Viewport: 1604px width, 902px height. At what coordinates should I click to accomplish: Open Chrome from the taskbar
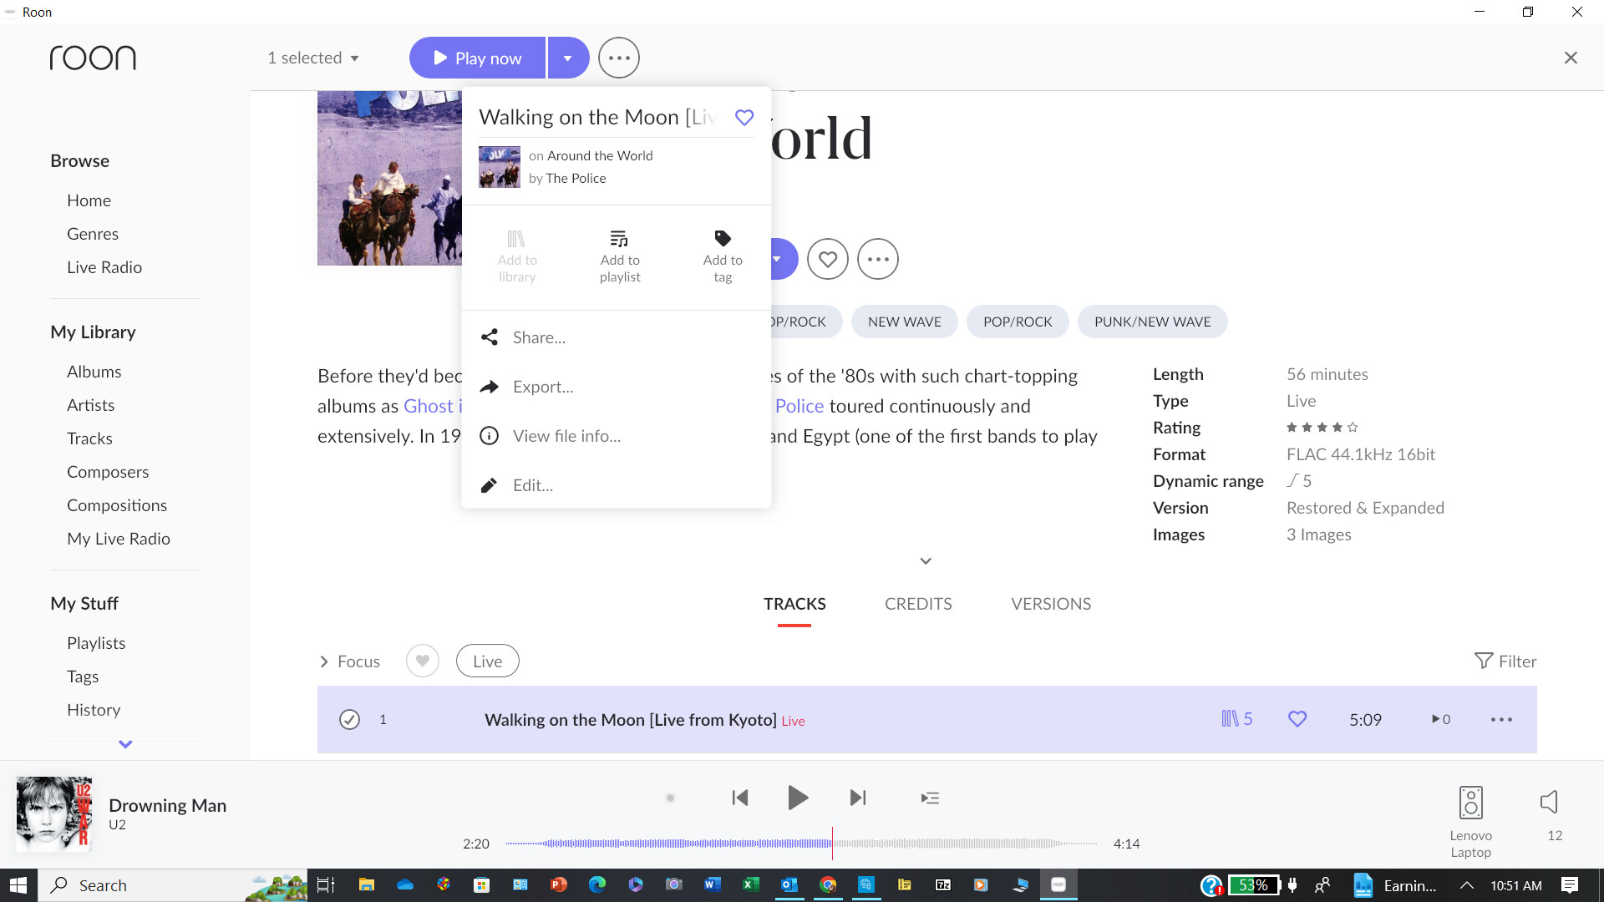[x=828, y=885]
